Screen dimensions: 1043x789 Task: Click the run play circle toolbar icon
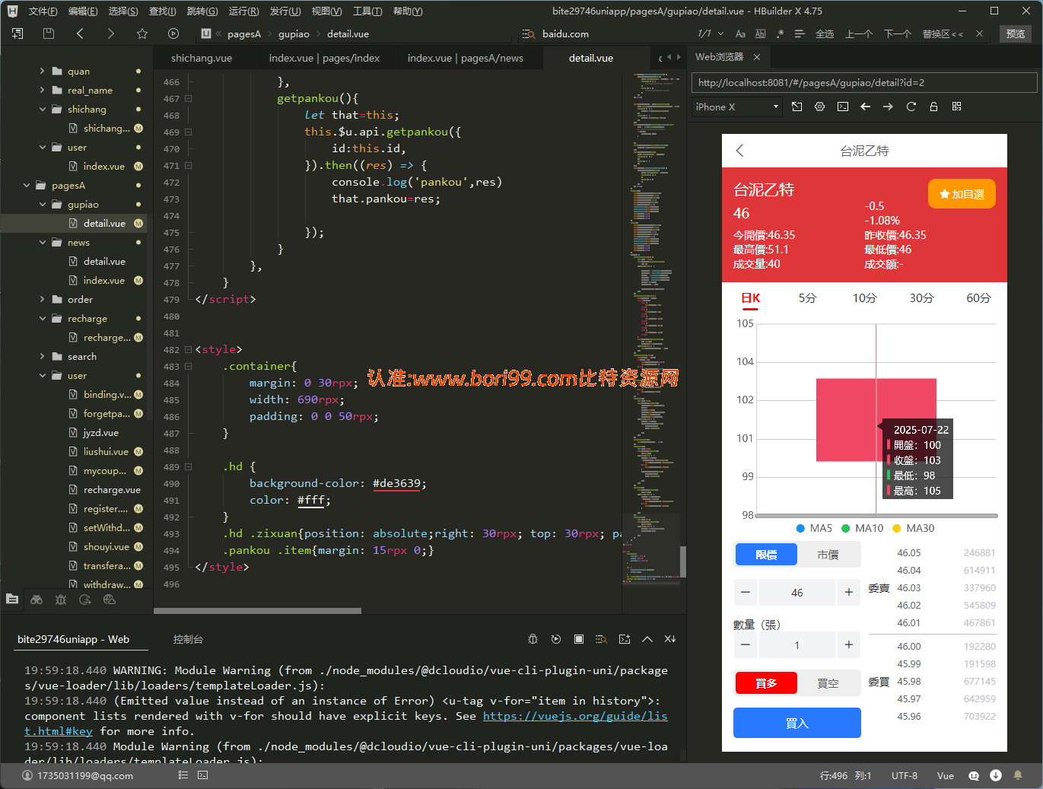(x=173, y=33)
